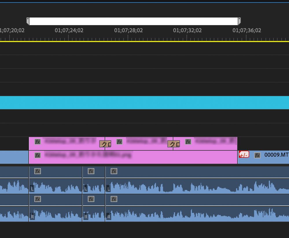289x238 pixels.
Task: Click fx badge on long third L-channel audio clip
Action: [114, 171]
